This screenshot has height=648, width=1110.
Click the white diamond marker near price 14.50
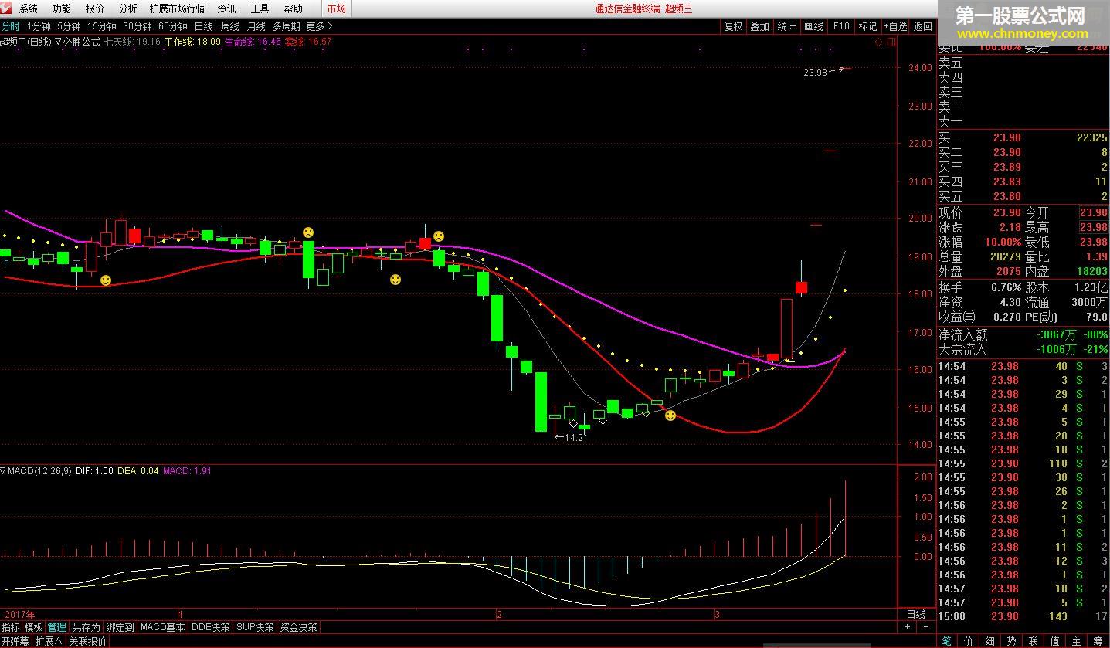point(572,423)
